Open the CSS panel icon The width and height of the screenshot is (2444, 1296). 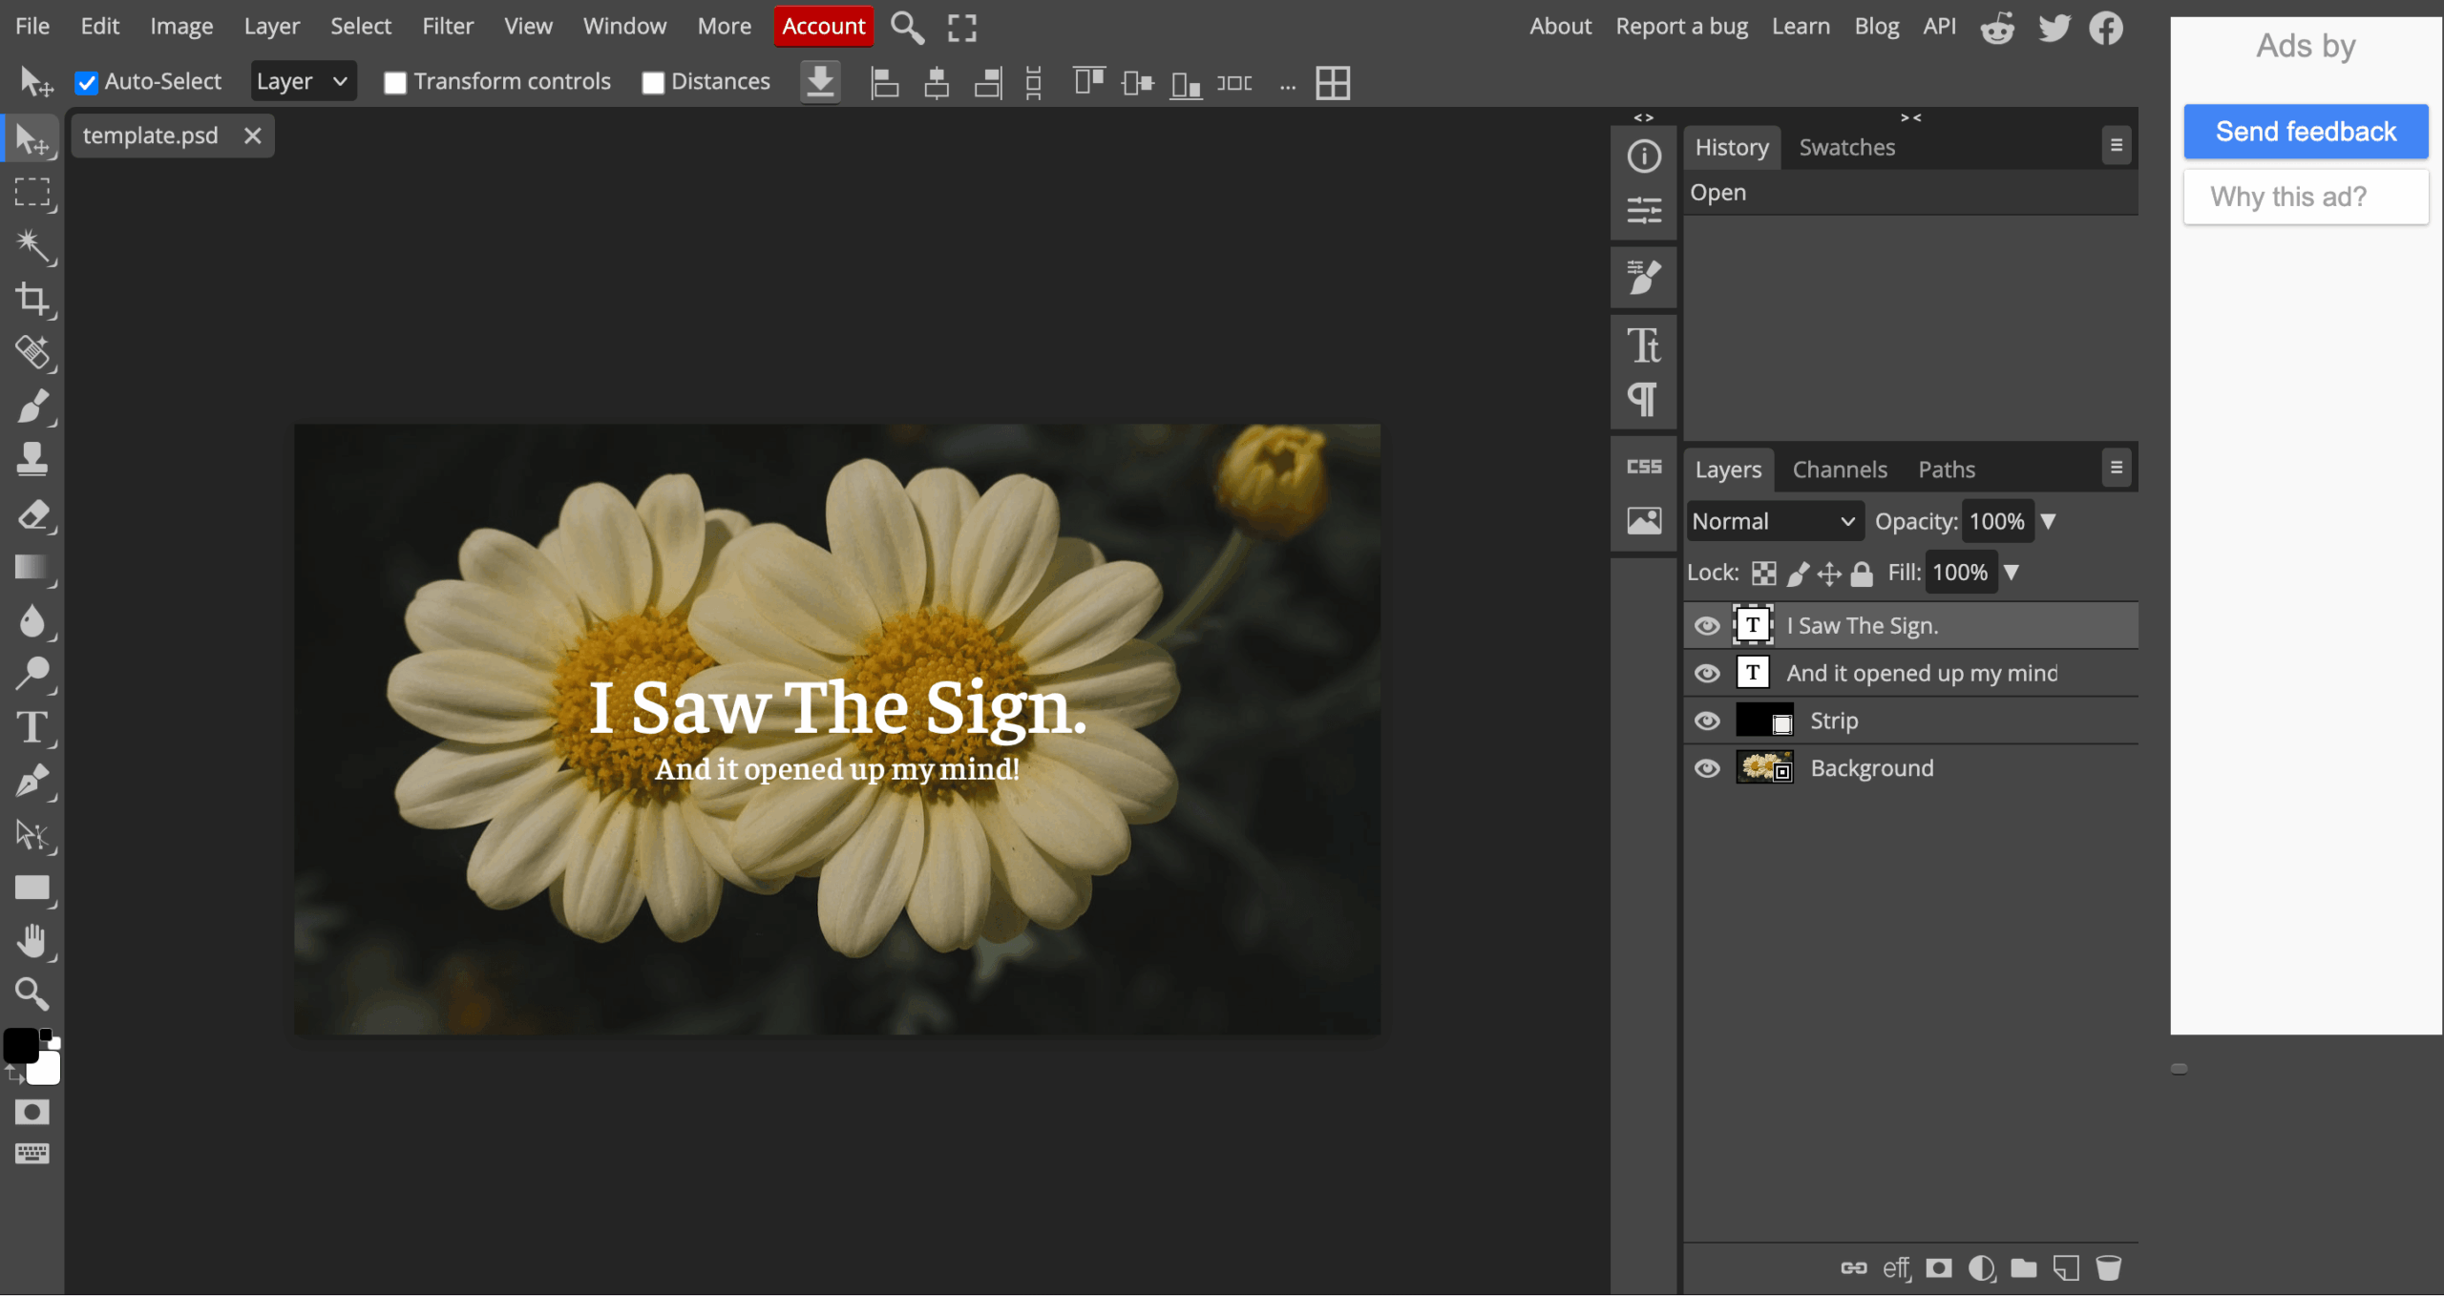click(x=1644, y=467)
